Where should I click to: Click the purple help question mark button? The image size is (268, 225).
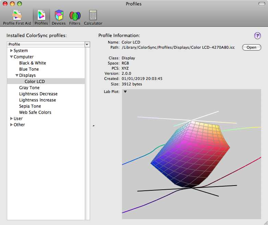(x=257, y=36)
